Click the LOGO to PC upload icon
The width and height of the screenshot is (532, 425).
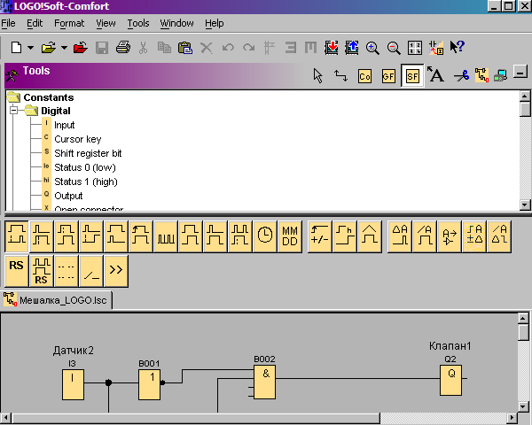pos(352,48)
